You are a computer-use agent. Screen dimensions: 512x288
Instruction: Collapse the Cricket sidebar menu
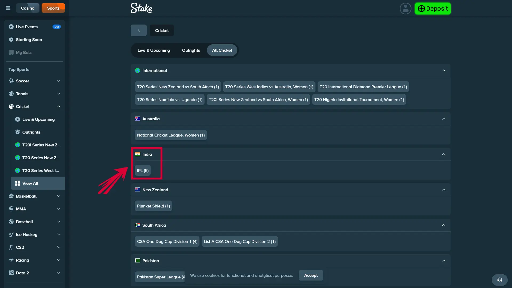(58, 106)
